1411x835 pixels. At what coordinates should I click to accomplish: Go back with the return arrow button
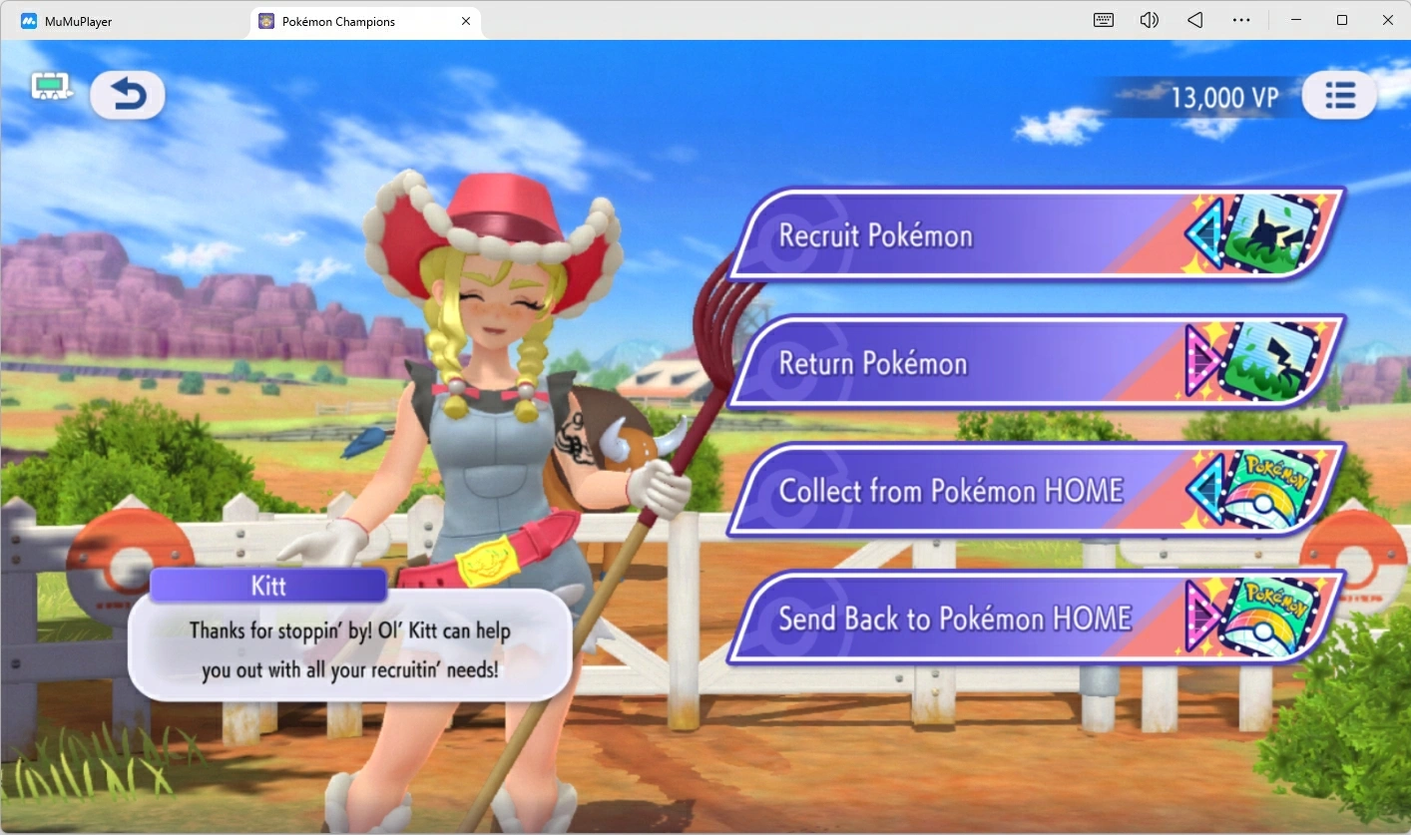click(128, 96)
